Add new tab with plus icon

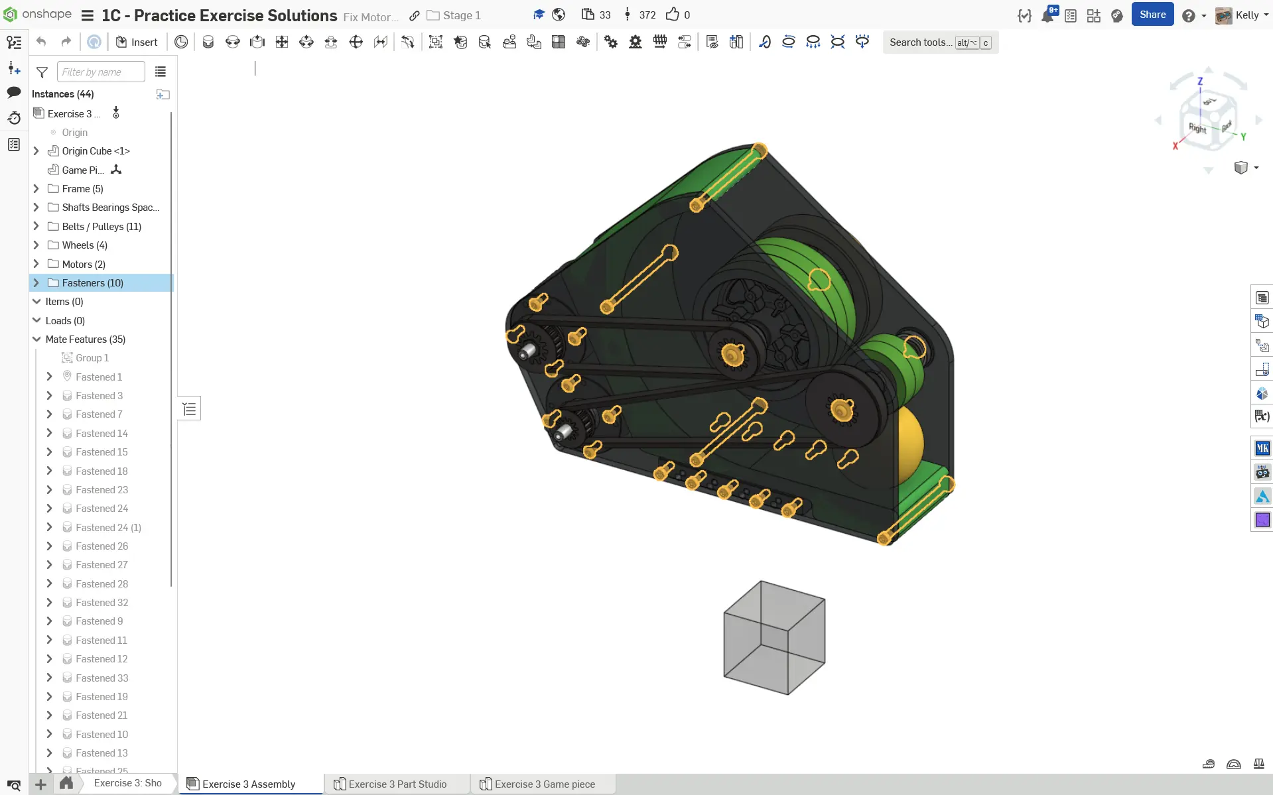point(40,784)
